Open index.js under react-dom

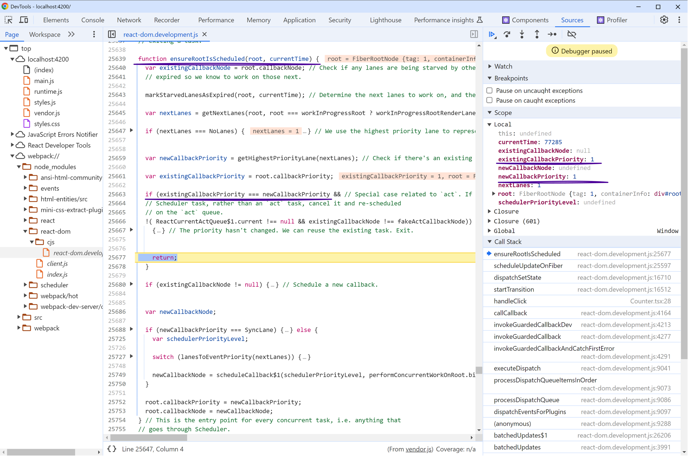57,274
